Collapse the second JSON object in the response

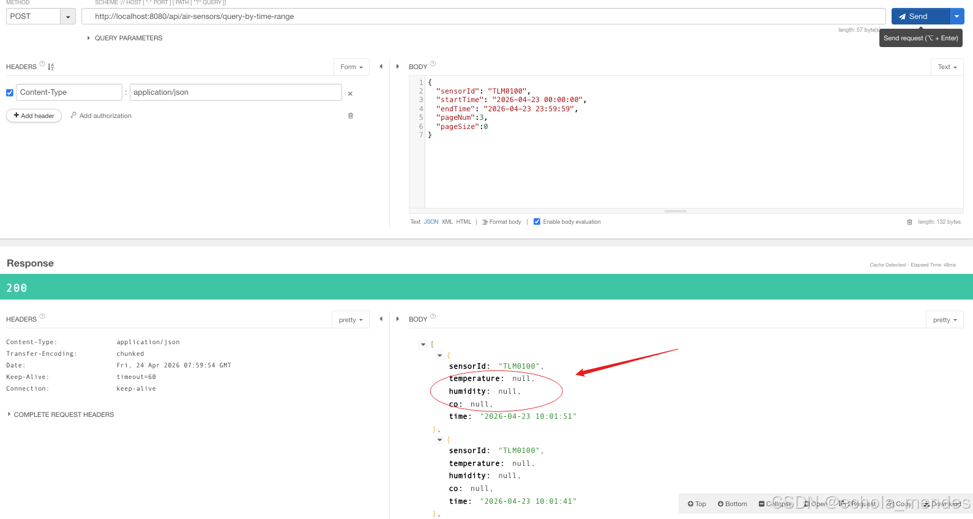coord(439,440)
